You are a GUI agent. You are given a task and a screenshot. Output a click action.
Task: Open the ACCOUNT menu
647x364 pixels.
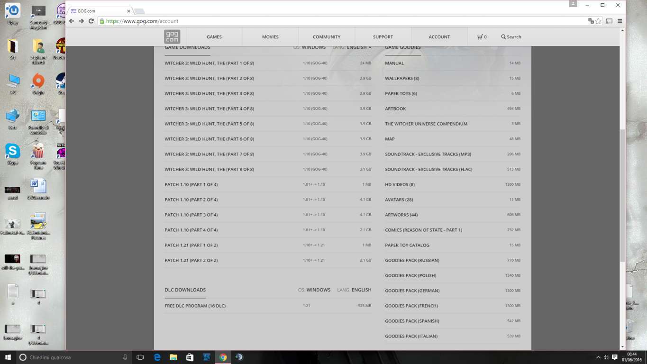[x=439, y=37]
